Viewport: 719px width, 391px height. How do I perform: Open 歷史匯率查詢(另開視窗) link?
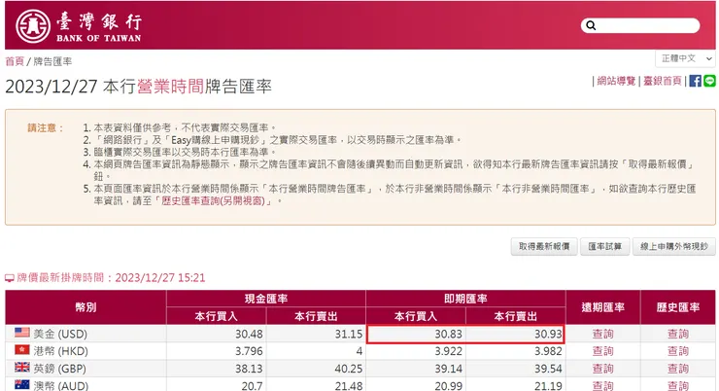(213, 201)
